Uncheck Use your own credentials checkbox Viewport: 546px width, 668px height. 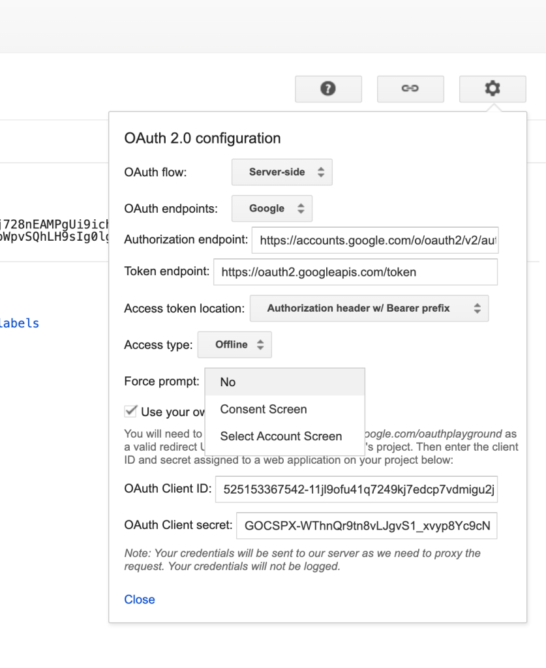(130, 412)
